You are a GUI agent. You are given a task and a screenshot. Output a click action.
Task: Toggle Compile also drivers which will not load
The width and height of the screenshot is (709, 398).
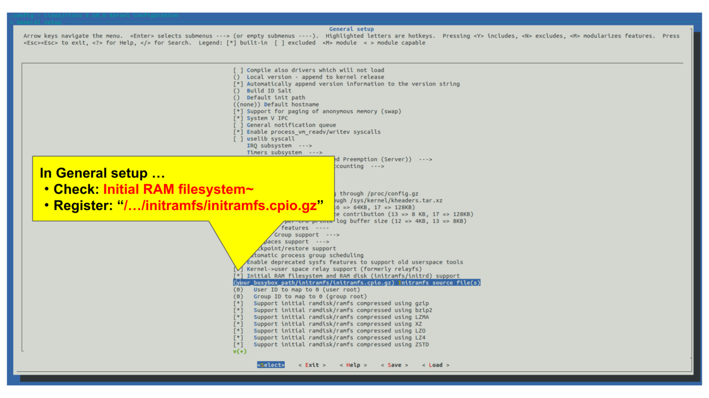(315, 70)
